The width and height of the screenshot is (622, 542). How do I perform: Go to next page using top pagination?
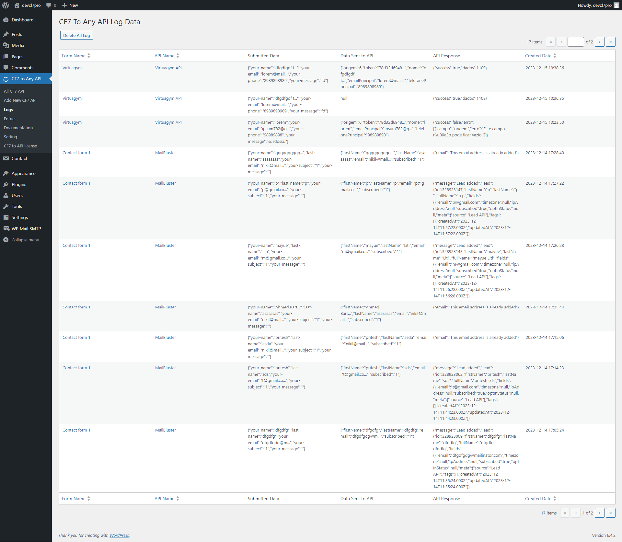(600, 42)
